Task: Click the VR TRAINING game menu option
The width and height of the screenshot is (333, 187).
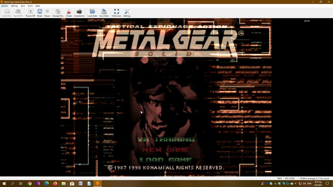Action: coord(166,139)
